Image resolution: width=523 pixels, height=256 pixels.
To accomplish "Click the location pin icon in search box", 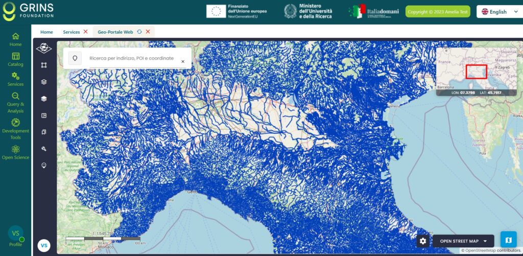I will [x=75, y=59].
